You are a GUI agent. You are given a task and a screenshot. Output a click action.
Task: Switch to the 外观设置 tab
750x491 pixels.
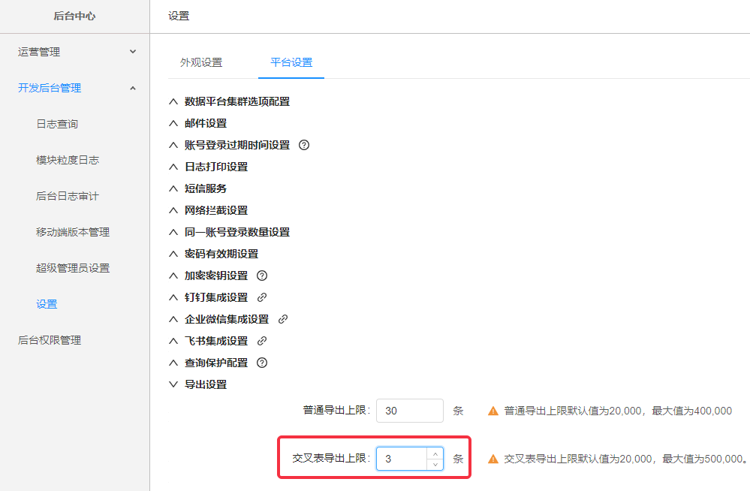pyautogui.click(x=201, y=62)
